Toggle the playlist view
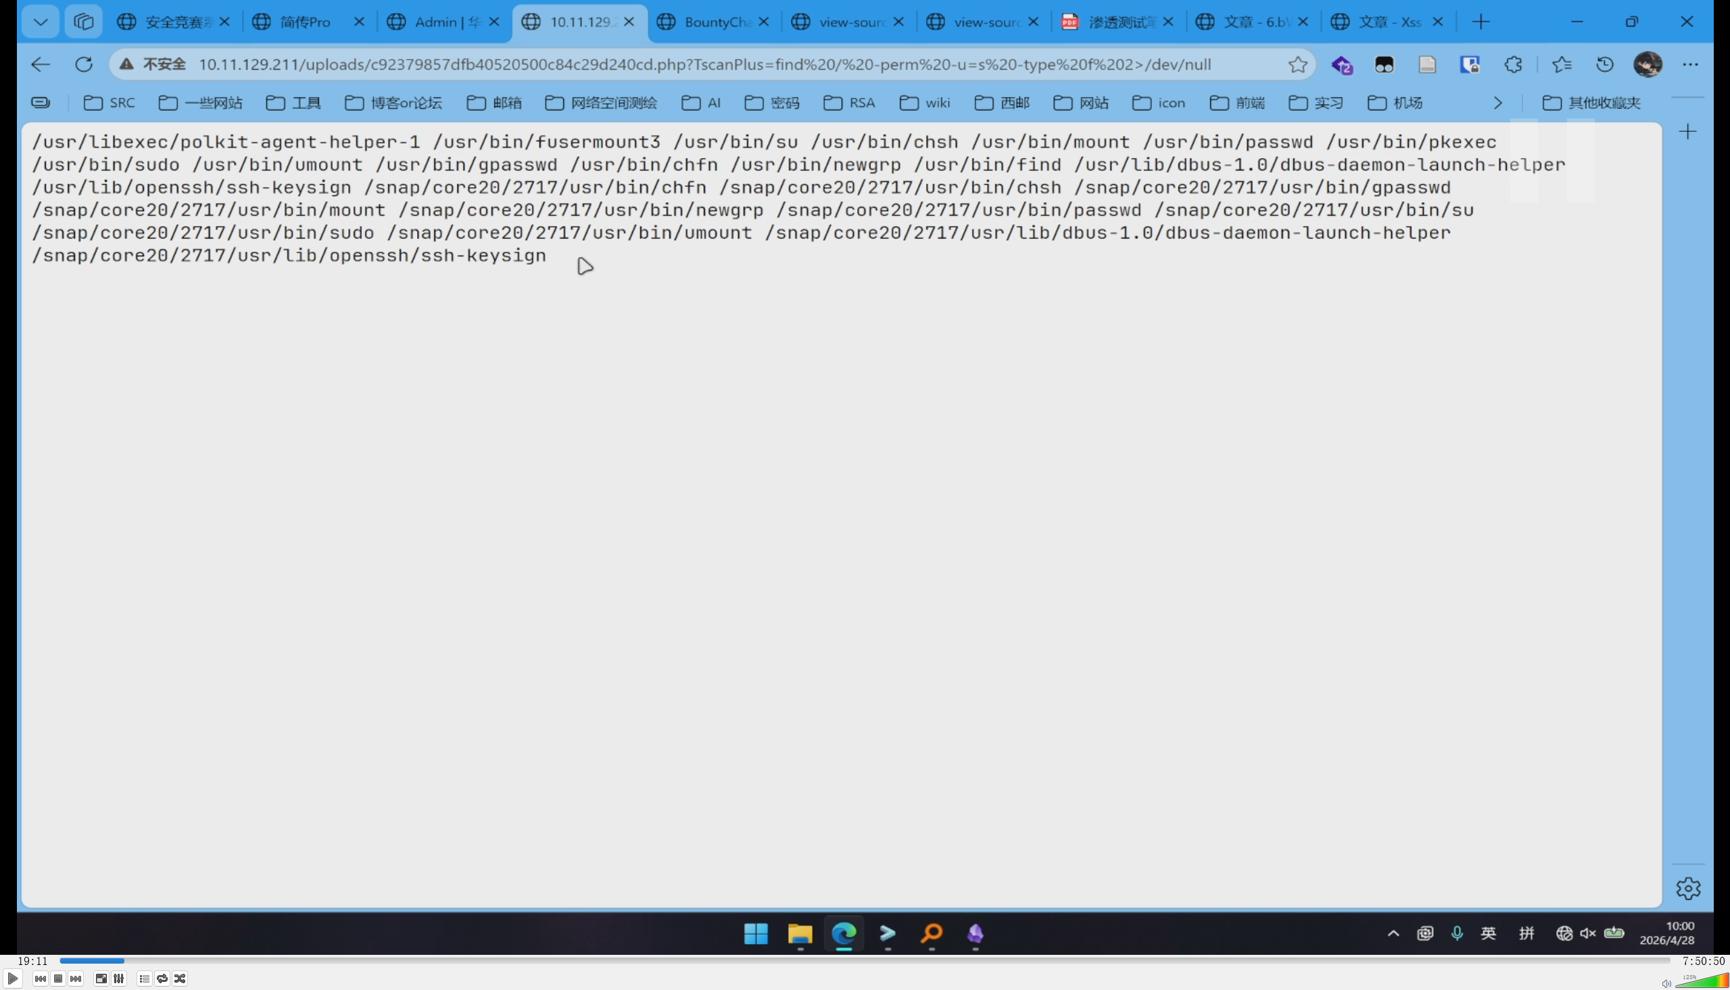 pyautogui.click(x=144, y=979)
